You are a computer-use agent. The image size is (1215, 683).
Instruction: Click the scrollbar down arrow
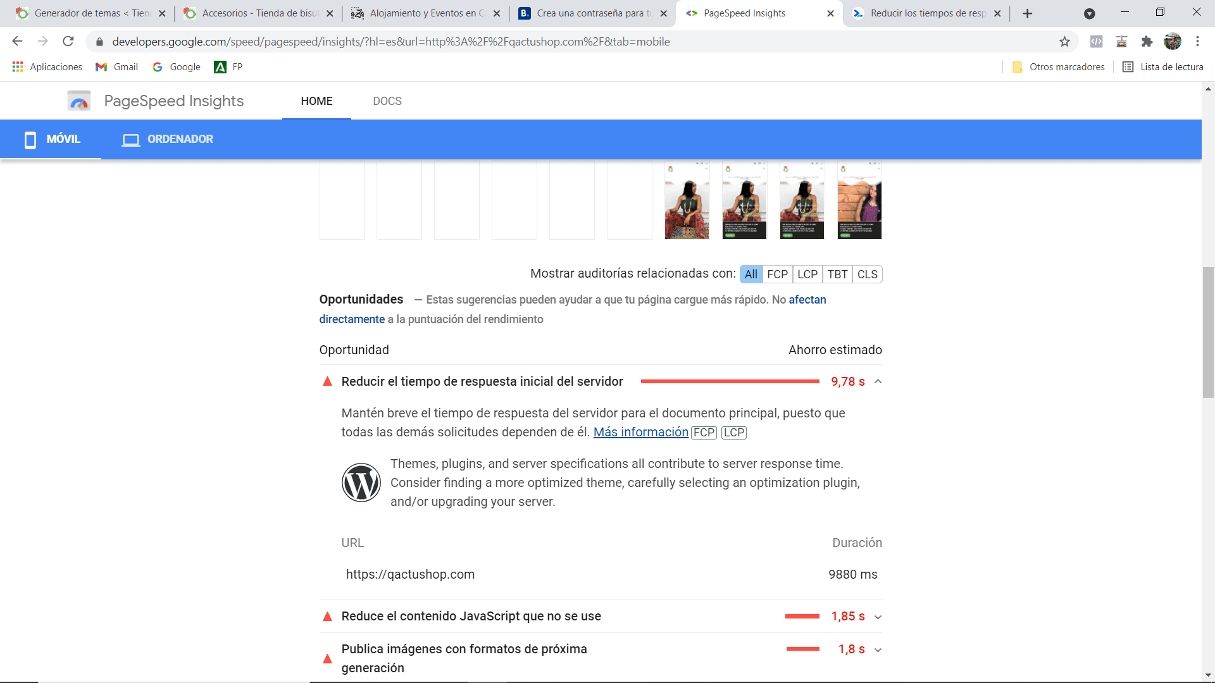pos(1208,675)
